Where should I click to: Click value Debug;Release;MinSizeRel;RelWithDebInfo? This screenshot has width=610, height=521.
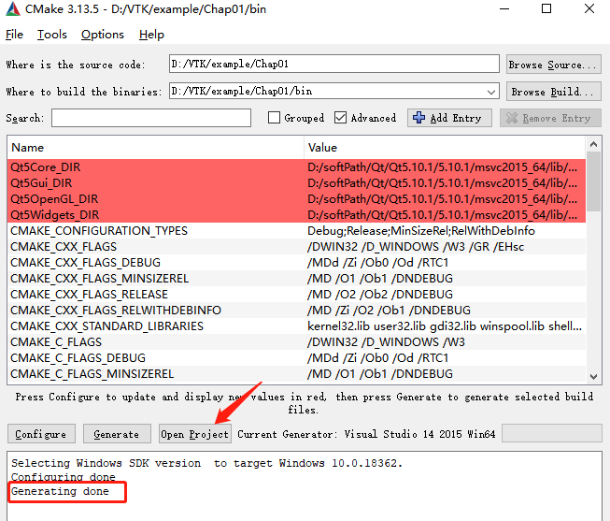(x=421, y=231)
